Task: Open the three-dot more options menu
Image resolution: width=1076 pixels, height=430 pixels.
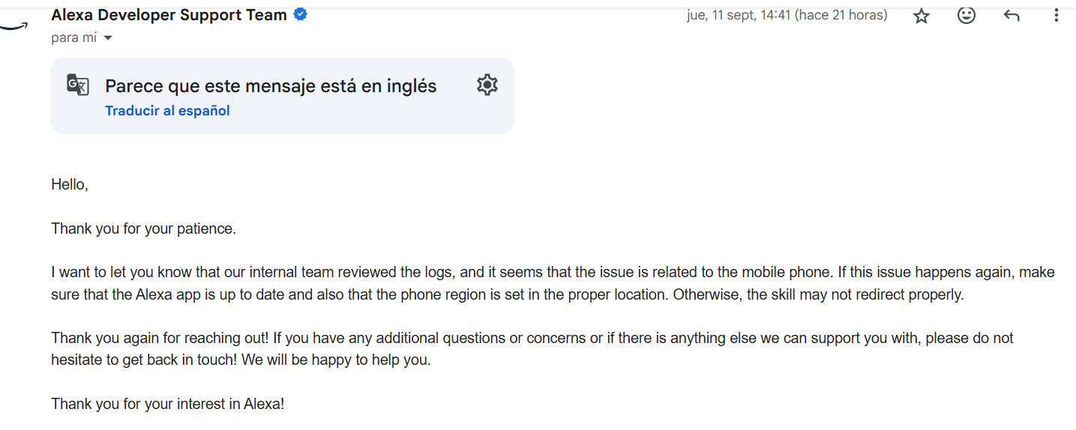Action: pyautogui.click(x=1056, y=15)
